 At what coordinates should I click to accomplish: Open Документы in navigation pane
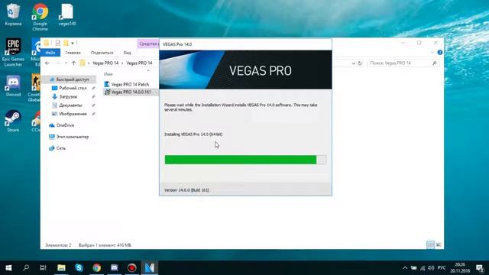tap(70, 105)
